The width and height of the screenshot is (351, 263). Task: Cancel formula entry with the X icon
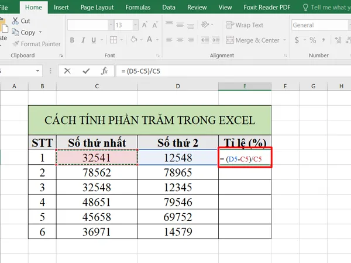(x=67, y=71)
